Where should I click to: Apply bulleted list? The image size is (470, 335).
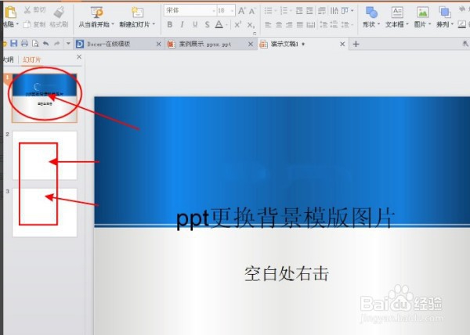click(x=268, y=11)
